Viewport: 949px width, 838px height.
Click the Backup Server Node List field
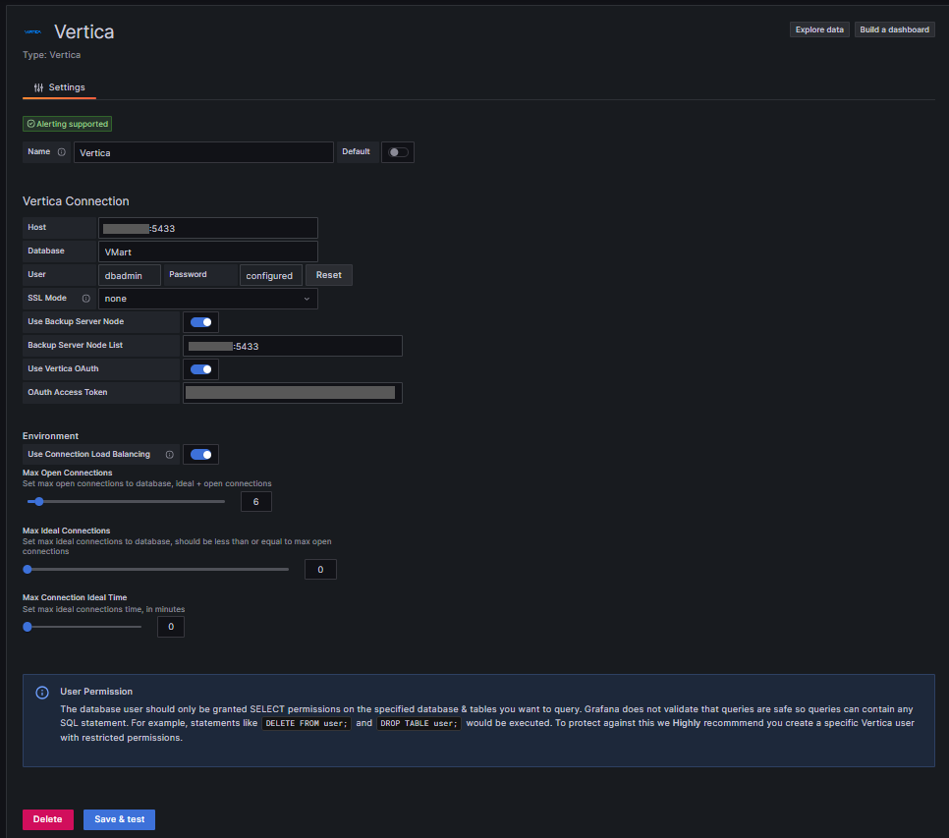tap(293, 346)
